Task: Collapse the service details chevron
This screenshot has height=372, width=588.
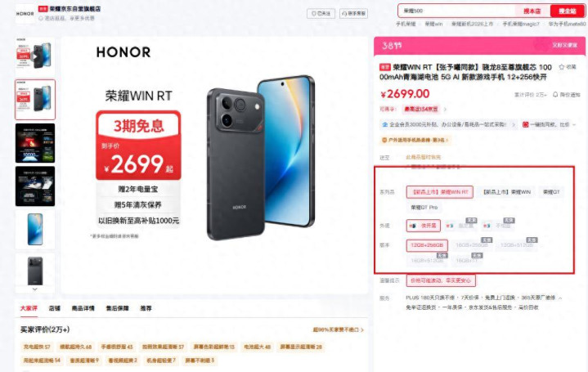Action: 560,298
